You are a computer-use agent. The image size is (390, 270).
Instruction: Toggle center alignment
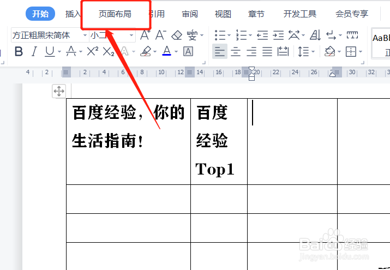coord(236,52)
